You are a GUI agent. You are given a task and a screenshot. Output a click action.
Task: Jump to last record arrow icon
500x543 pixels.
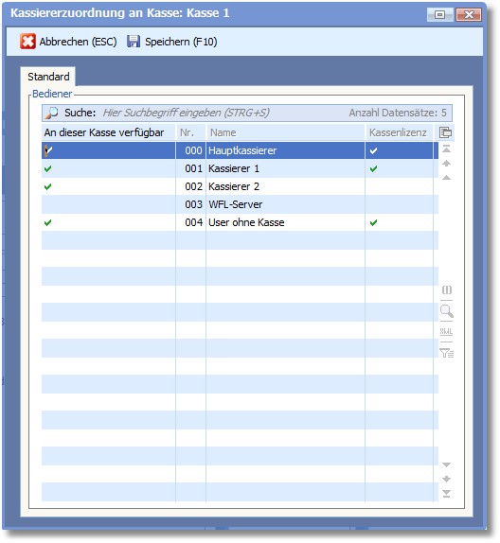(x=446, y=494)
